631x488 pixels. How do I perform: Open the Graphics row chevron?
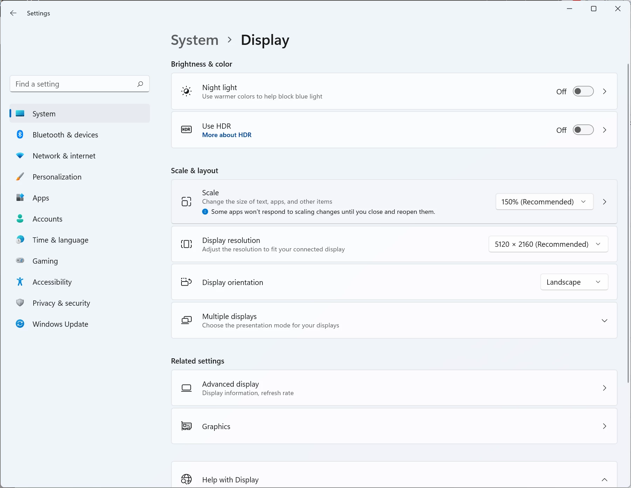(604, 426)
